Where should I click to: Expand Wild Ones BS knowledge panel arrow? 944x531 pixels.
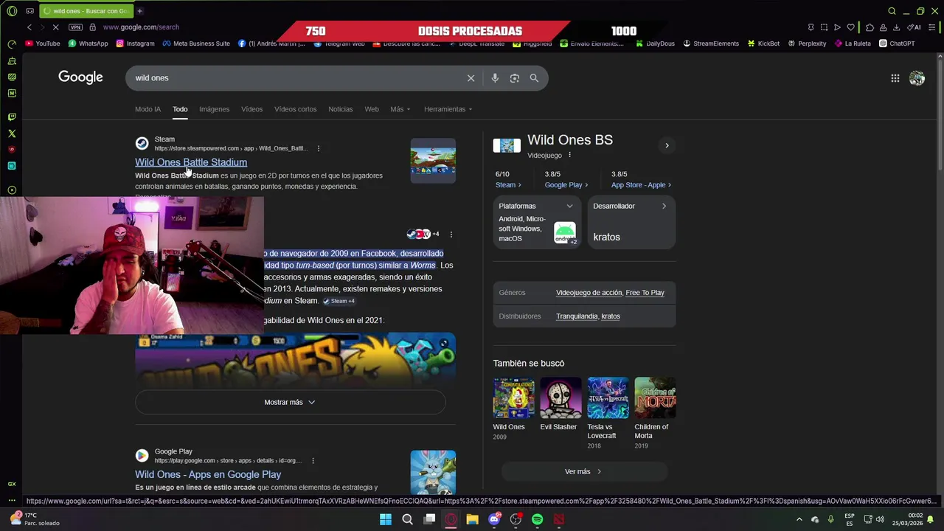[667, 145]
